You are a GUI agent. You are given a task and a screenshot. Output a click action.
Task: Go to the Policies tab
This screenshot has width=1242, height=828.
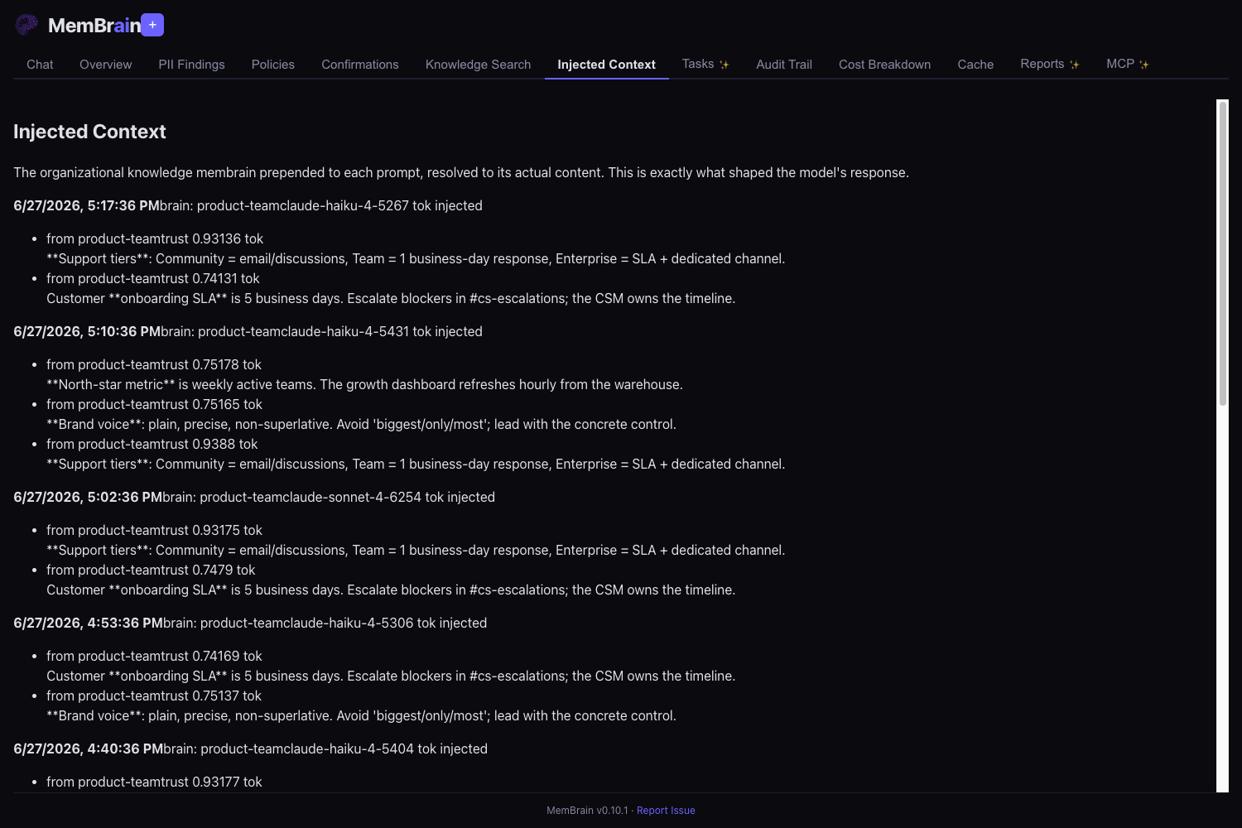coord(273,65)
